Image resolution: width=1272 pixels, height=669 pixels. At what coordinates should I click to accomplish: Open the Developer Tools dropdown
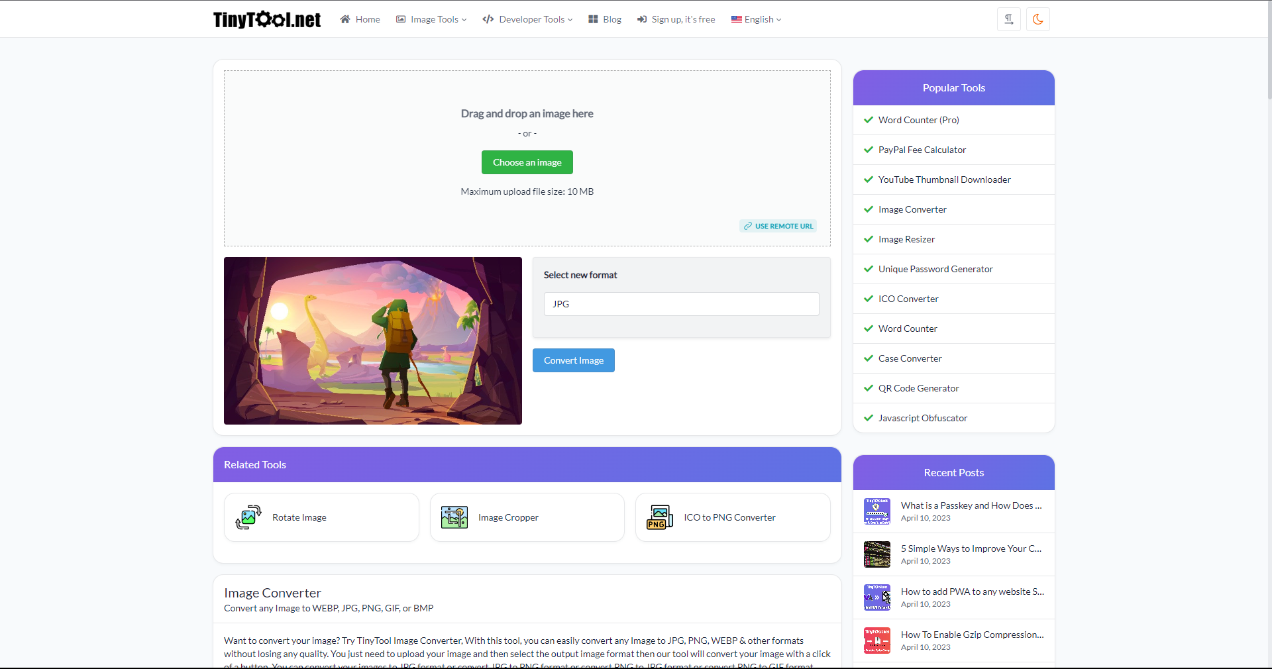pos(527,19)
